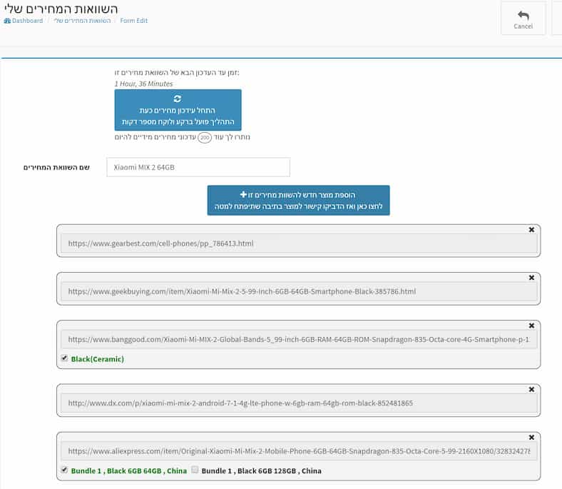Viewport: 562px width, 489px height.
Task: Remove the geekbuying.com product entry
Action: (x=531, y=278)
